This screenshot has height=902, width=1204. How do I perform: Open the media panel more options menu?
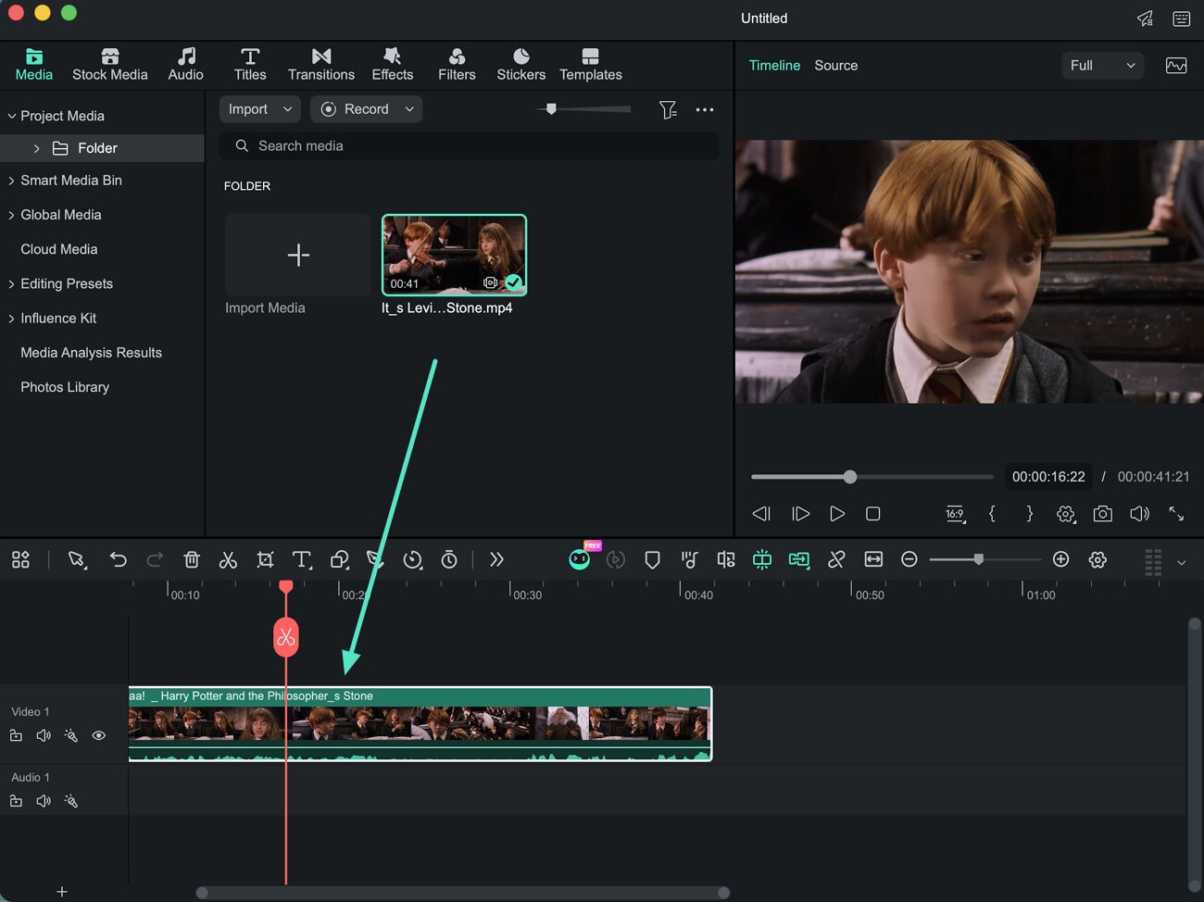pyautogui.click(x=705, y=109)
